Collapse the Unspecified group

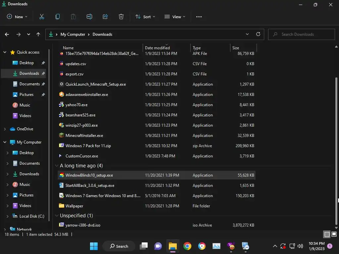[x=57, y=216]
